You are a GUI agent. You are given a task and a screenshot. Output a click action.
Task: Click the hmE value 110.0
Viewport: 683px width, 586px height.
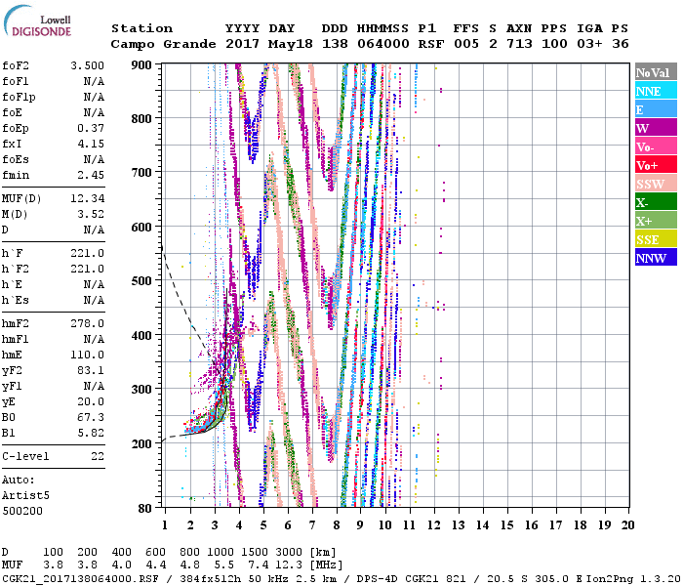tap(87, 355)
